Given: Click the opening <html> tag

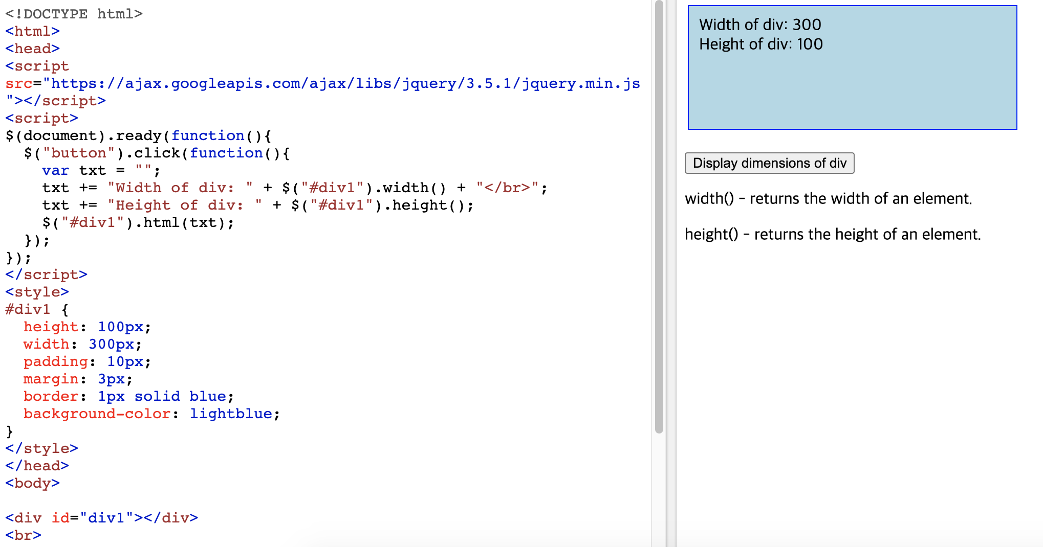Looking at the screenshot, I should (32, 31).
